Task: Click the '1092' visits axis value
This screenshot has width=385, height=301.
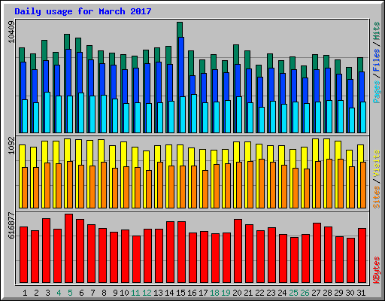Action: 11,146
